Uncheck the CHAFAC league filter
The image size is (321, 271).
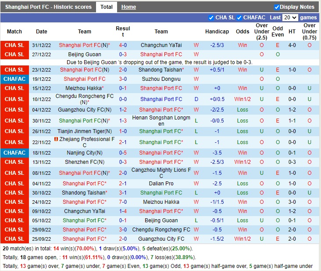point(239,18)
